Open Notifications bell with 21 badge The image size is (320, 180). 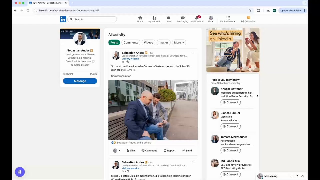[197, 19]
